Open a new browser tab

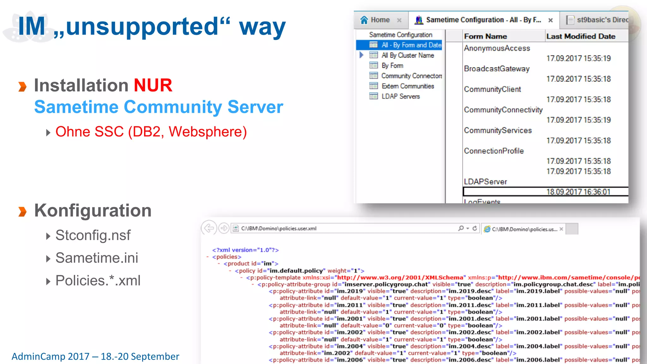572,229
